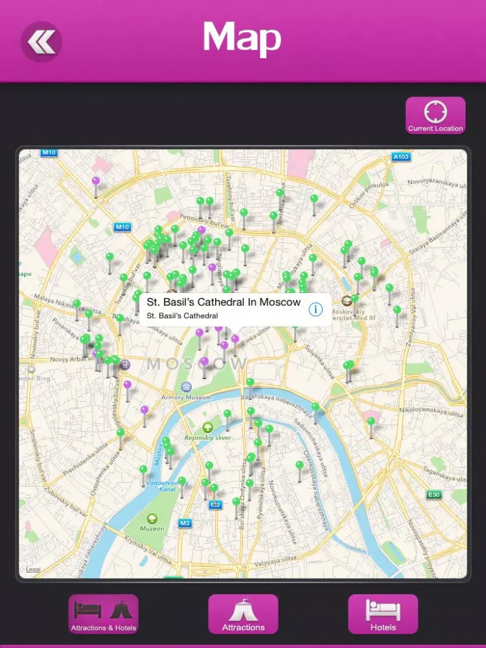Tap the E30 highway shield
Image resolution: width=486 pixels, height=648 pixels.
(x=434, y=495)
